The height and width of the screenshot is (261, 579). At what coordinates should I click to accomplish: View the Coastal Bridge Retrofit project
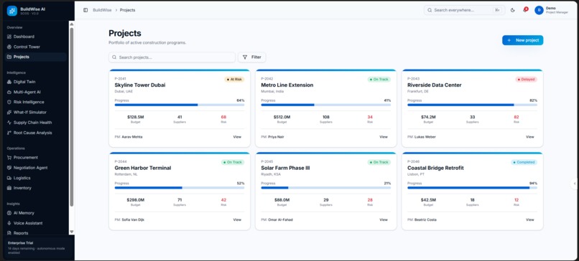tap(530, 219)
